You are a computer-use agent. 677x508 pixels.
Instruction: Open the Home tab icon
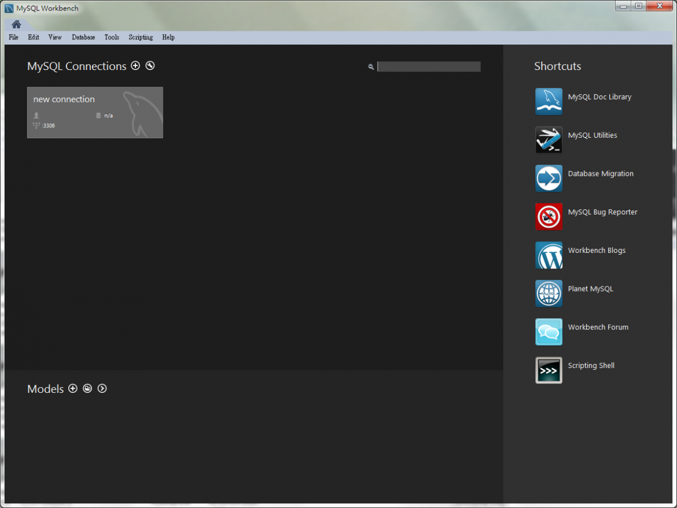click(16, 24)
